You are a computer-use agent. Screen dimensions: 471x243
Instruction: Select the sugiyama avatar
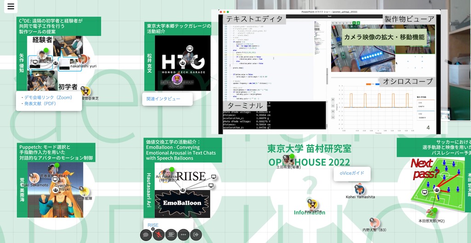point(312,204)
